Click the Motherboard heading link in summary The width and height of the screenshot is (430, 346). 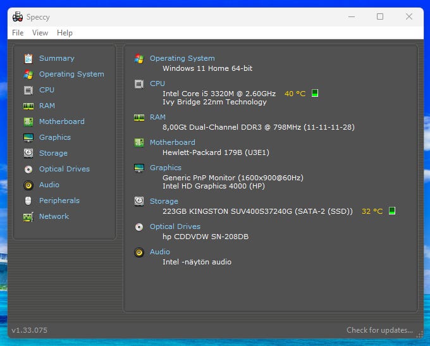(172, 142)
